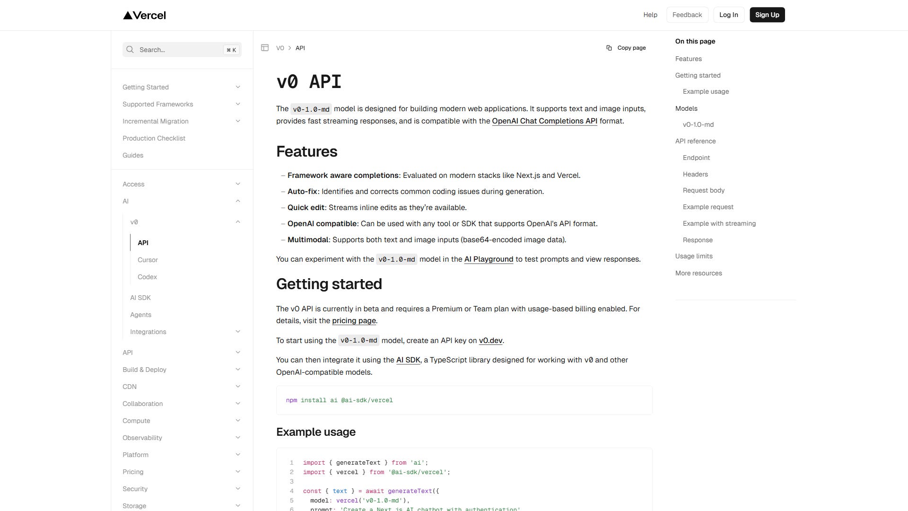This screenshot has height=511, width=908.
Task: Select API under v0 in sidebar
Action: pyautogui.click(x=143, y=243)
